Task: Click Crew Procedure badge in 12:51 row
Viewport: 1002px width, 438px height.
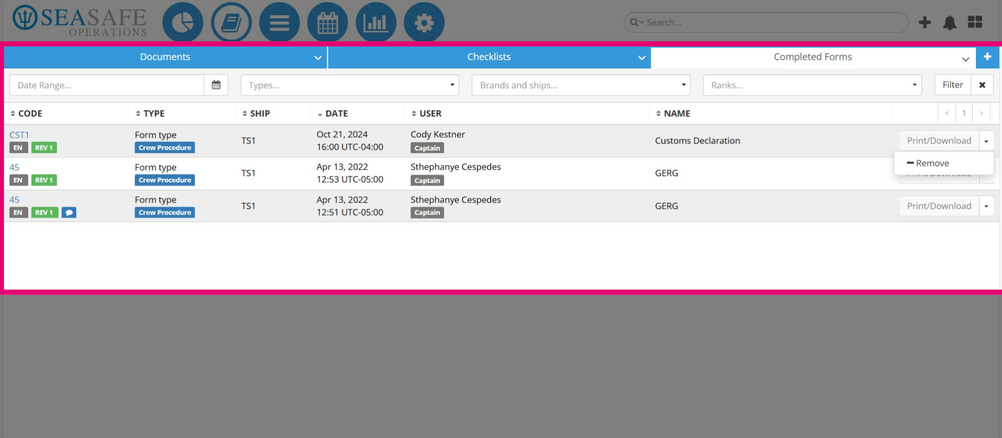Action: click(165, 212)
